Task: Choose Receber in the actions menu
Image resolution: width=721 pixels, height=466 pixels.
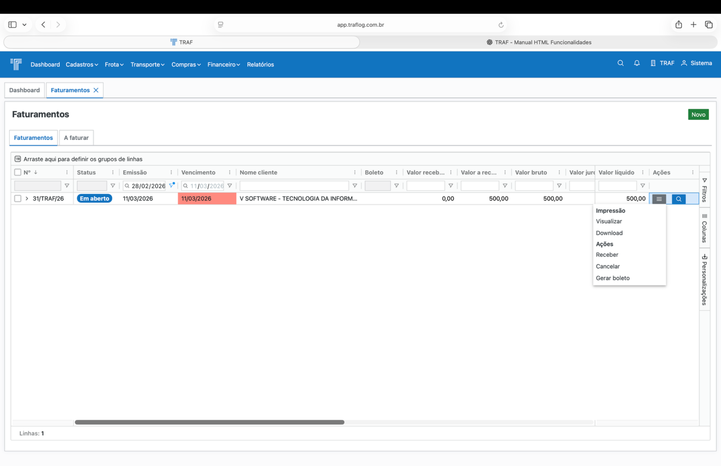Action: click(x=607, y=255)
